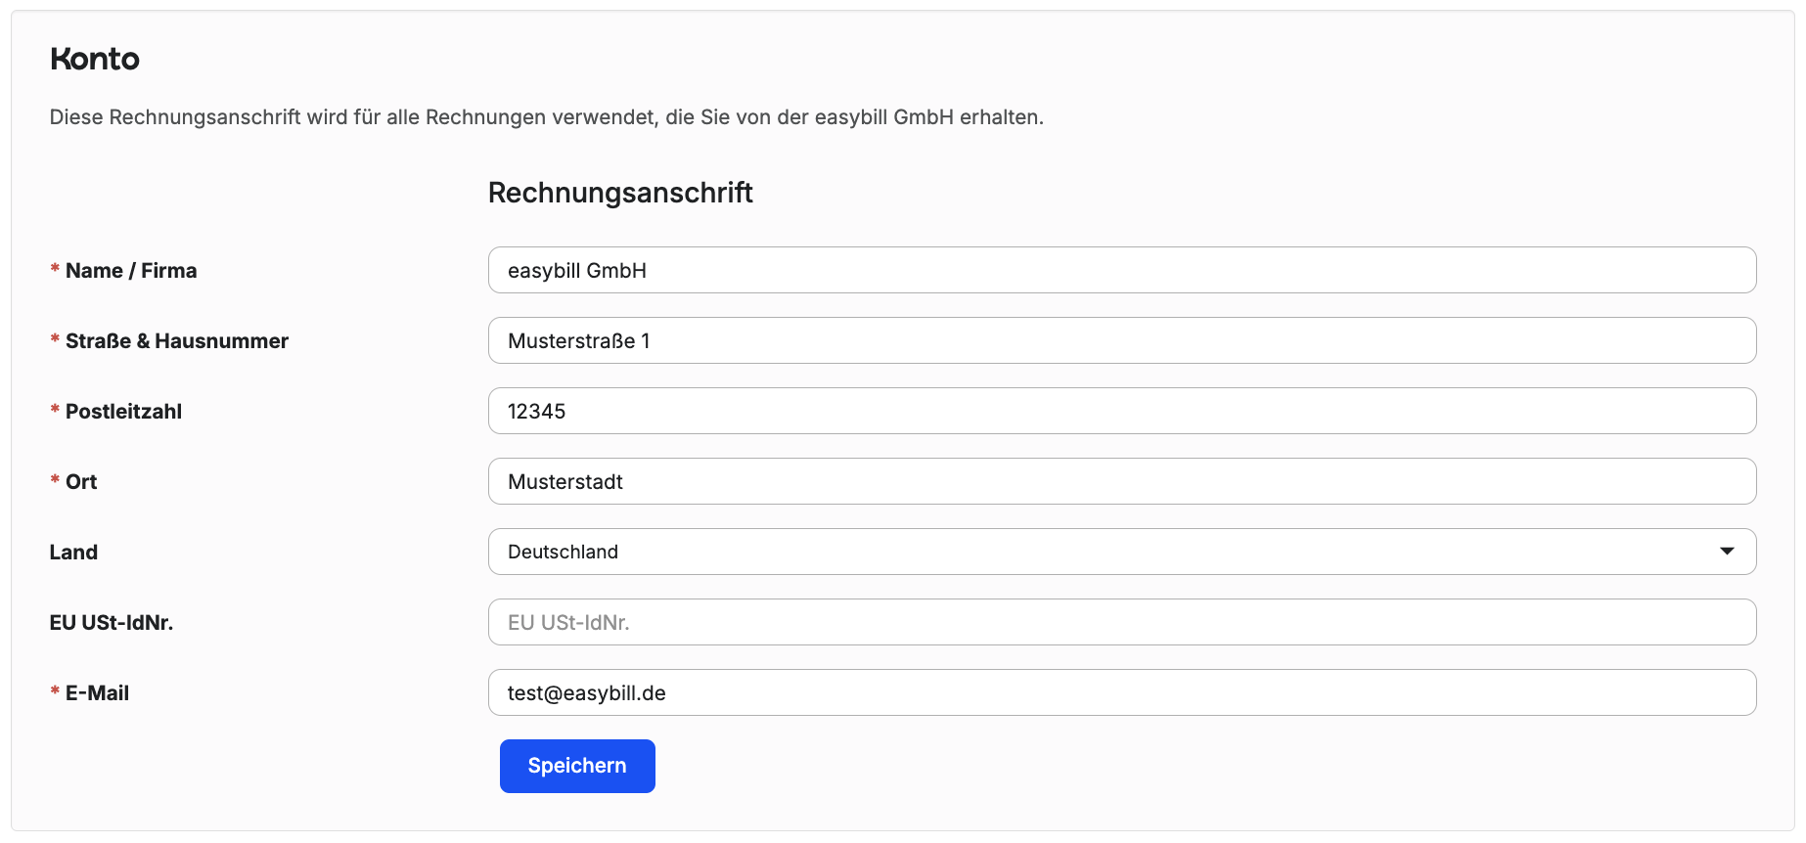Click the Konto page heading

(x=95, y=59)
